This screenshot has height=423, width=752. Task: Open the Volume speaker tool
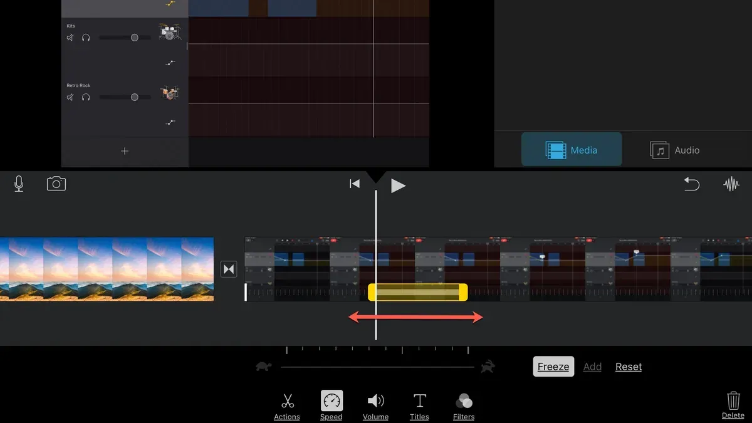tap(375, 406)
